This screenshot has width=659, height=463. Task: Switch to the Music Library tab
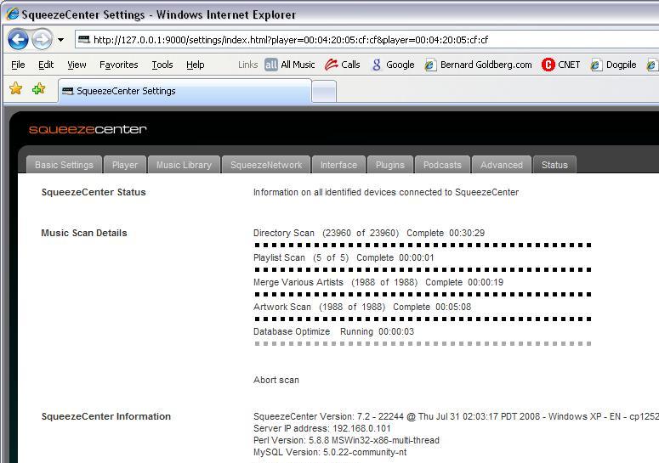(184, 165)
